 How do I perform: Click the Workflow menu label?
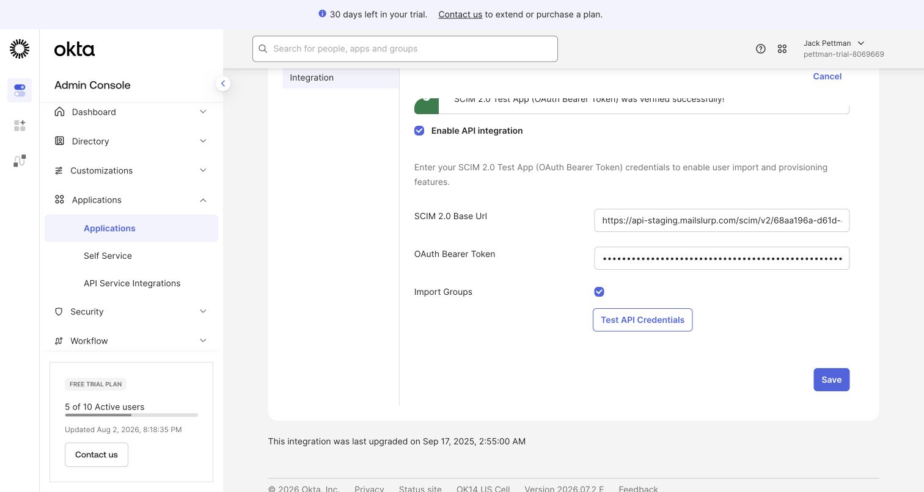coord(89,341)
